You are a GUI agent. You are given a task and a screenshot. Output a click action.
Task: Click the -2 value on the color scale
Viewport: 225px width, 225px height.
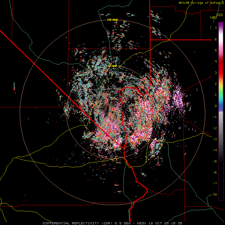click(215, 128)
